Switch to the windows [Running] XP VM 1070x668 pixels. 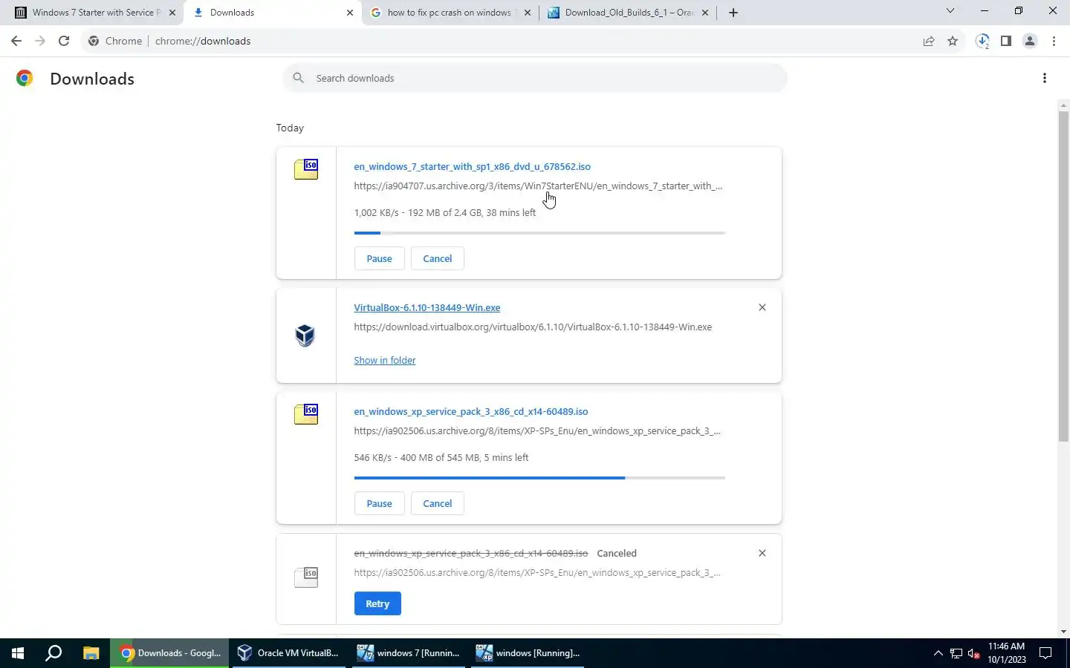528,653
